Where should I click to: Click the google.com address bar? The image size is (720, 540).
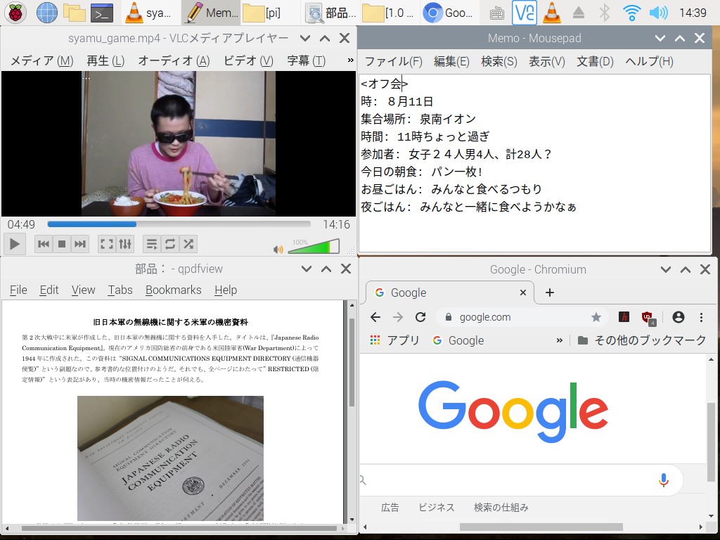tap(522, 317)
